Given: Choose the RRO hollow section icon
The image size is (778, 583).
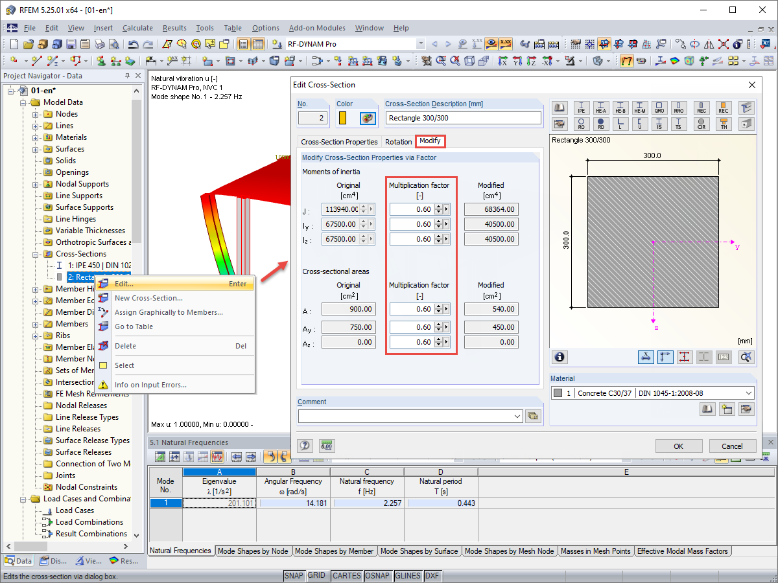Looking at the screenshot, I should pyautogui.click(x=679, y=108).
